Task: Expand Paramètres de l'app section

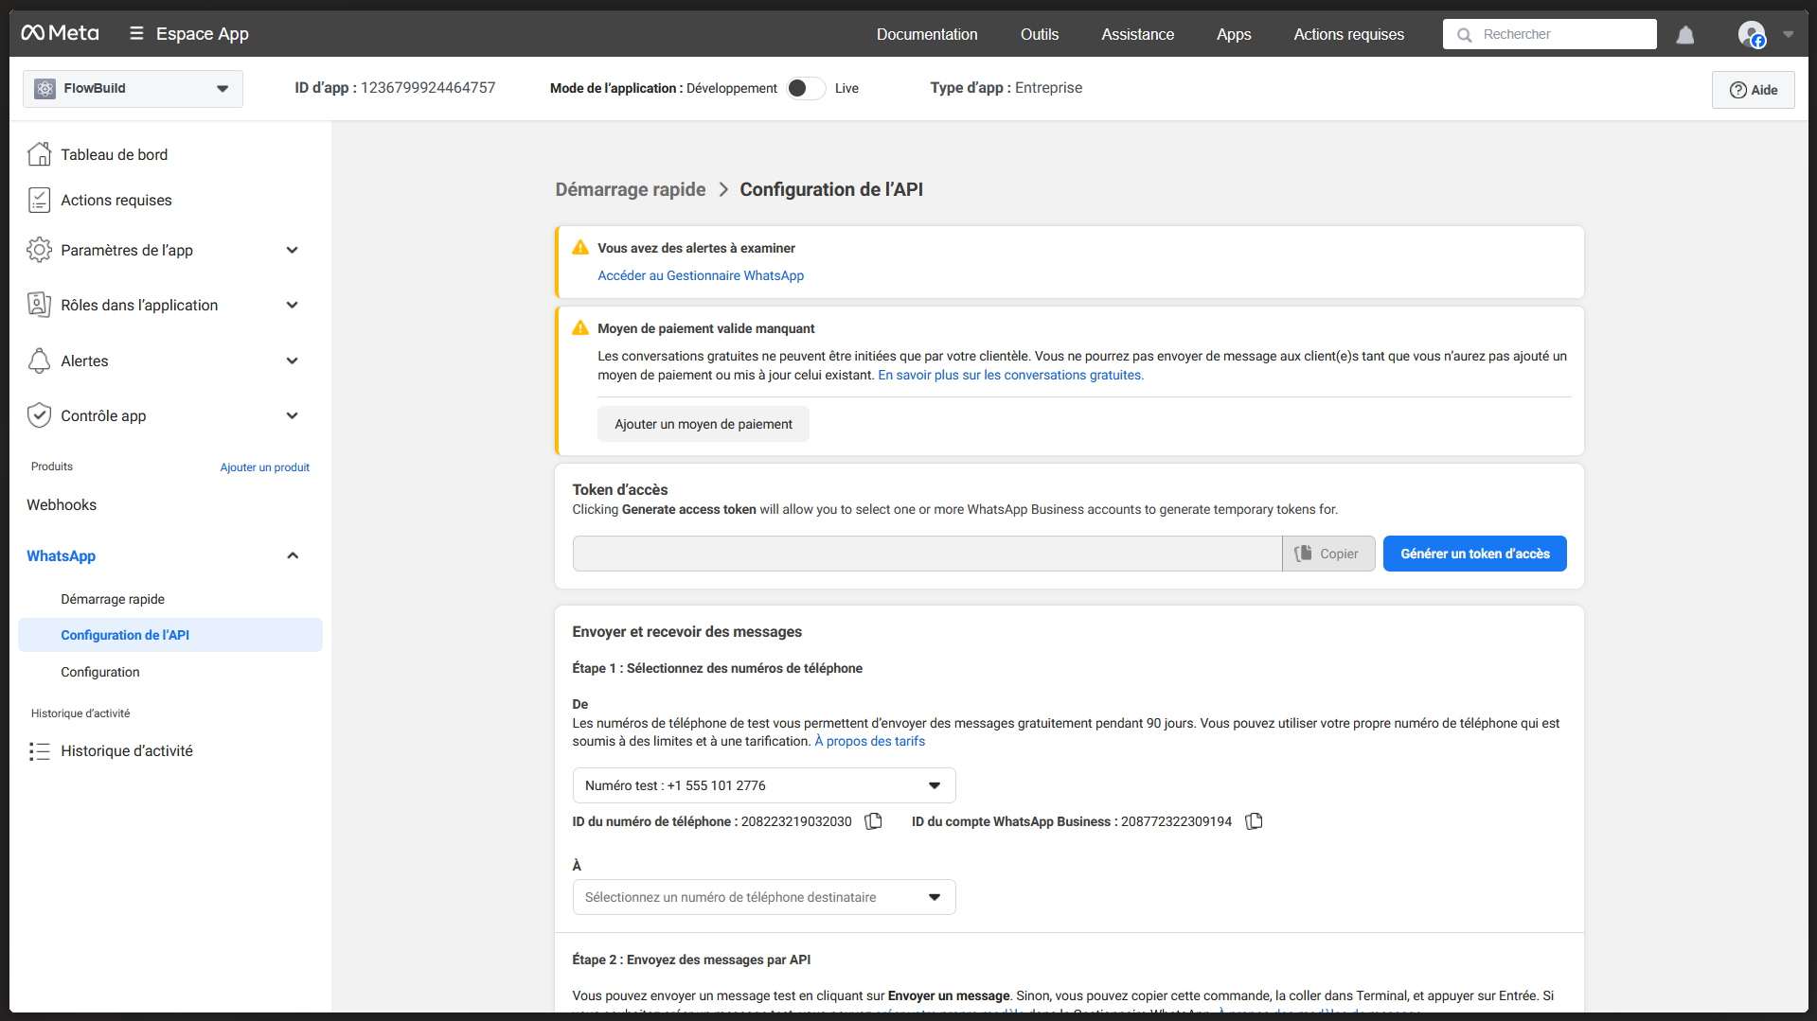Action: [292, 250]
